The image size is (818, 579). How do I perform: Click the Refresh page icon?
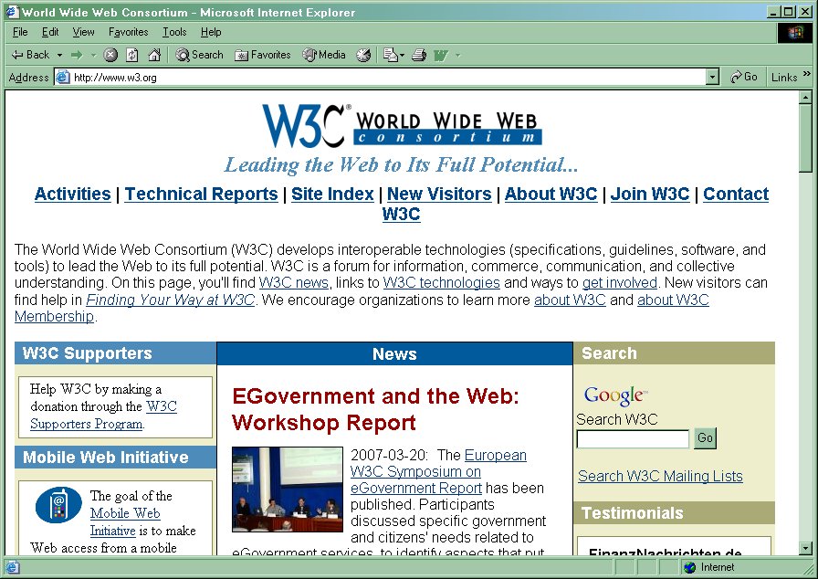(x=132, y=55)
